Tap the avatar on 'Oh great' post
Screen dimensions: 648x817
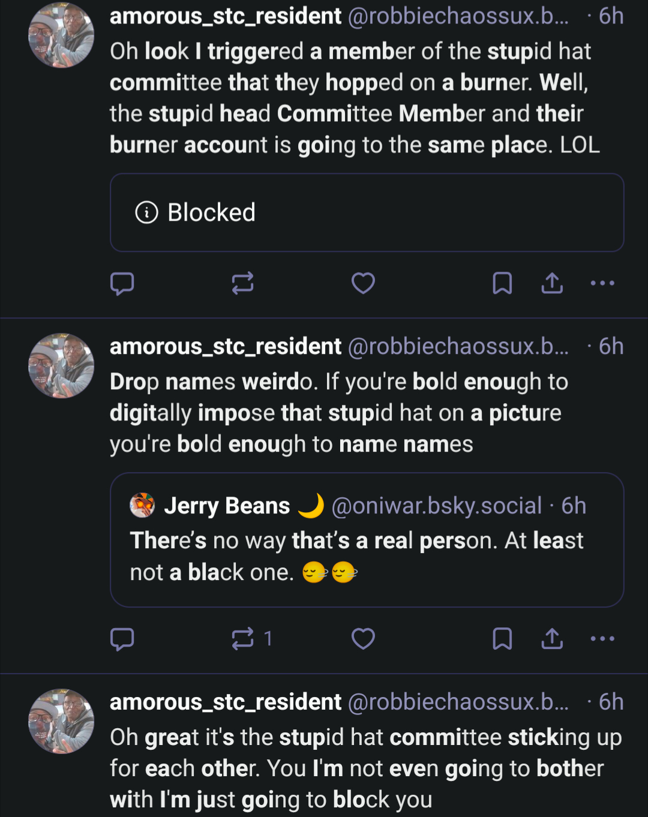click(x=61, y=721)
